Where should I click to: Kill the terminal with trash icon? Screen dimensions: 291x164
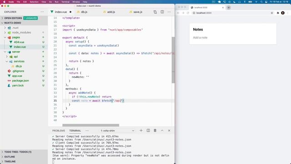click(155, 131)
